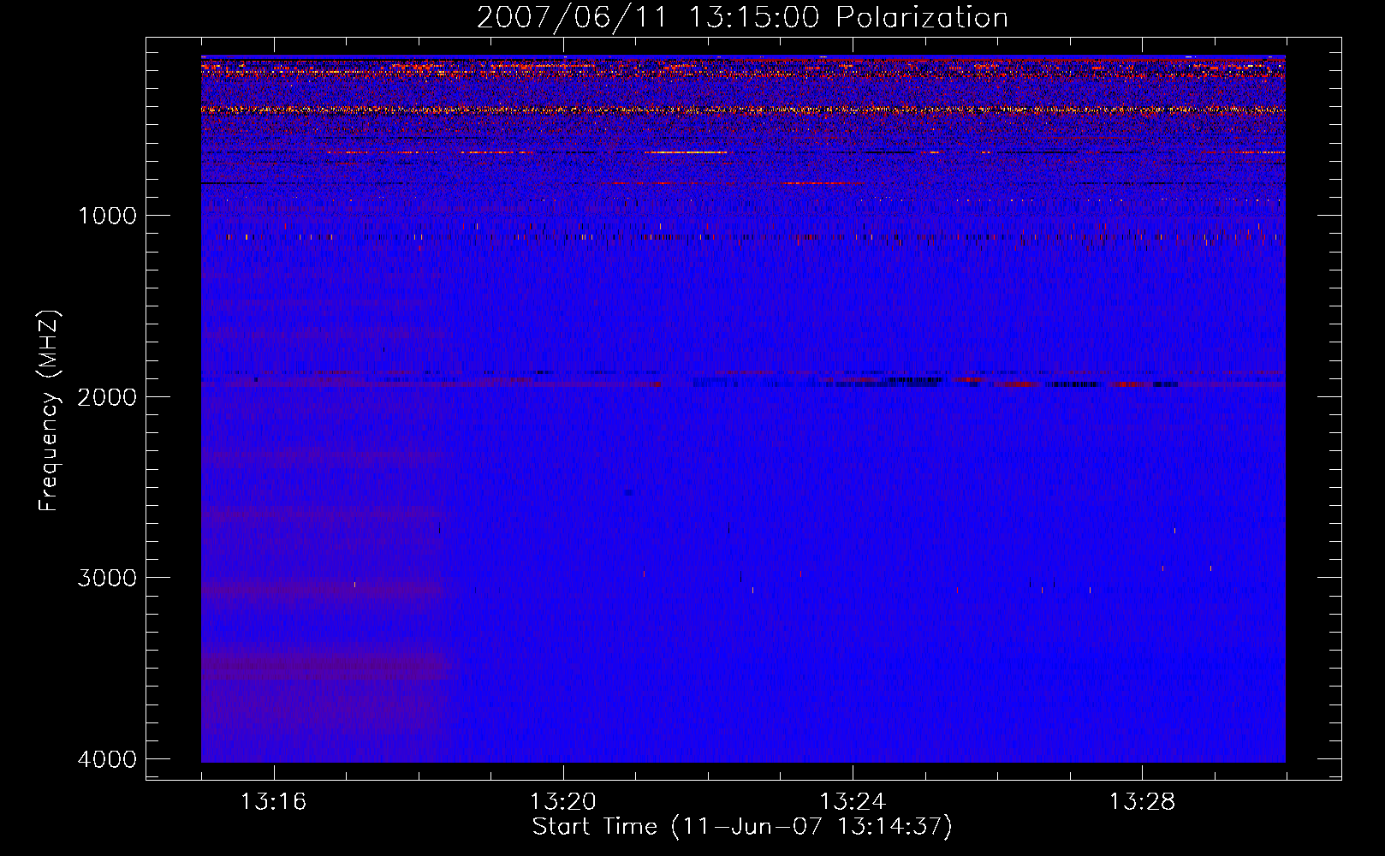Click the 13:20 time tick label

tap(563, 802)
